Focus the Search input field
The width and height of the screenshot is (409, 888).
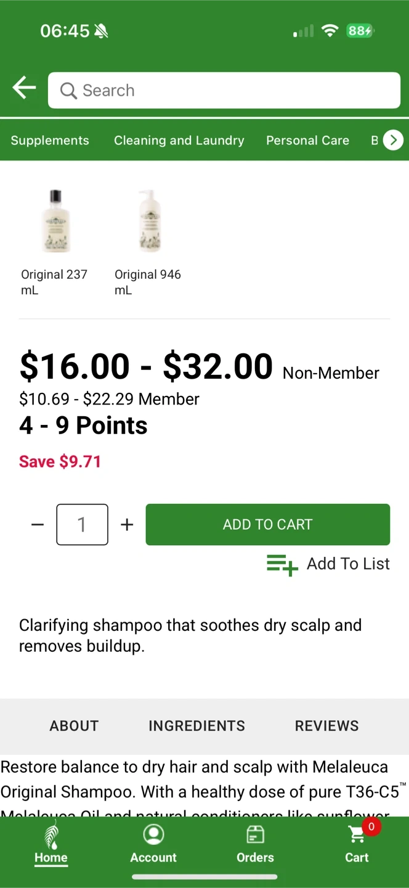pyautogui.click(x=234, y=91)
